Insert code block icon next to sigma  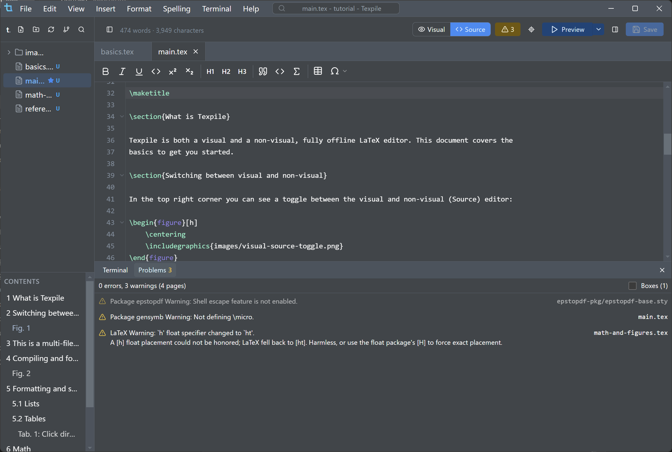click(280, 71)
